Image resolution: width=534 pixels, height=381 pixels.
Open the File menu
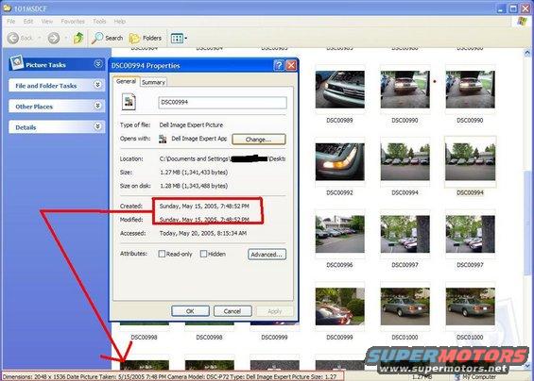pyautogui.click(x=11, y=22)
